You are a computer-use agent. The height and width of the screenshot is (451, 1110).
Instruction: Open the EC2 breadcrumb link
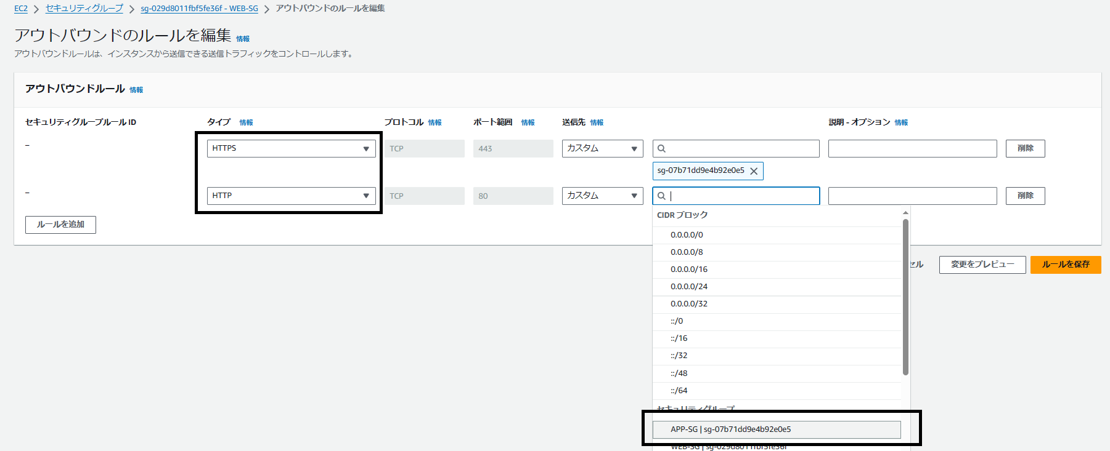(x=21, y=9)
